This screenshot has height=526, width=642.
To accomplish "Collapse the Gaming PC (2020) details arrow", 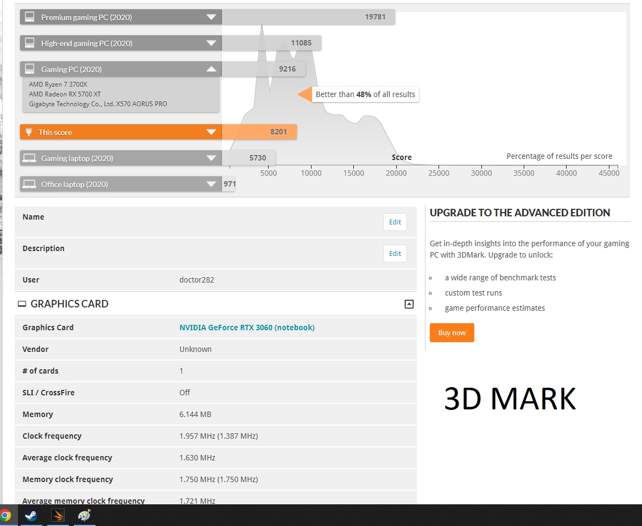I will pos(211,69).
